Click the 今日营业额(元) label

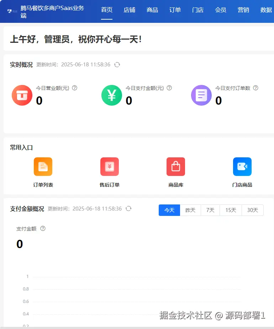pyautogui.click(x=53, y=88)
